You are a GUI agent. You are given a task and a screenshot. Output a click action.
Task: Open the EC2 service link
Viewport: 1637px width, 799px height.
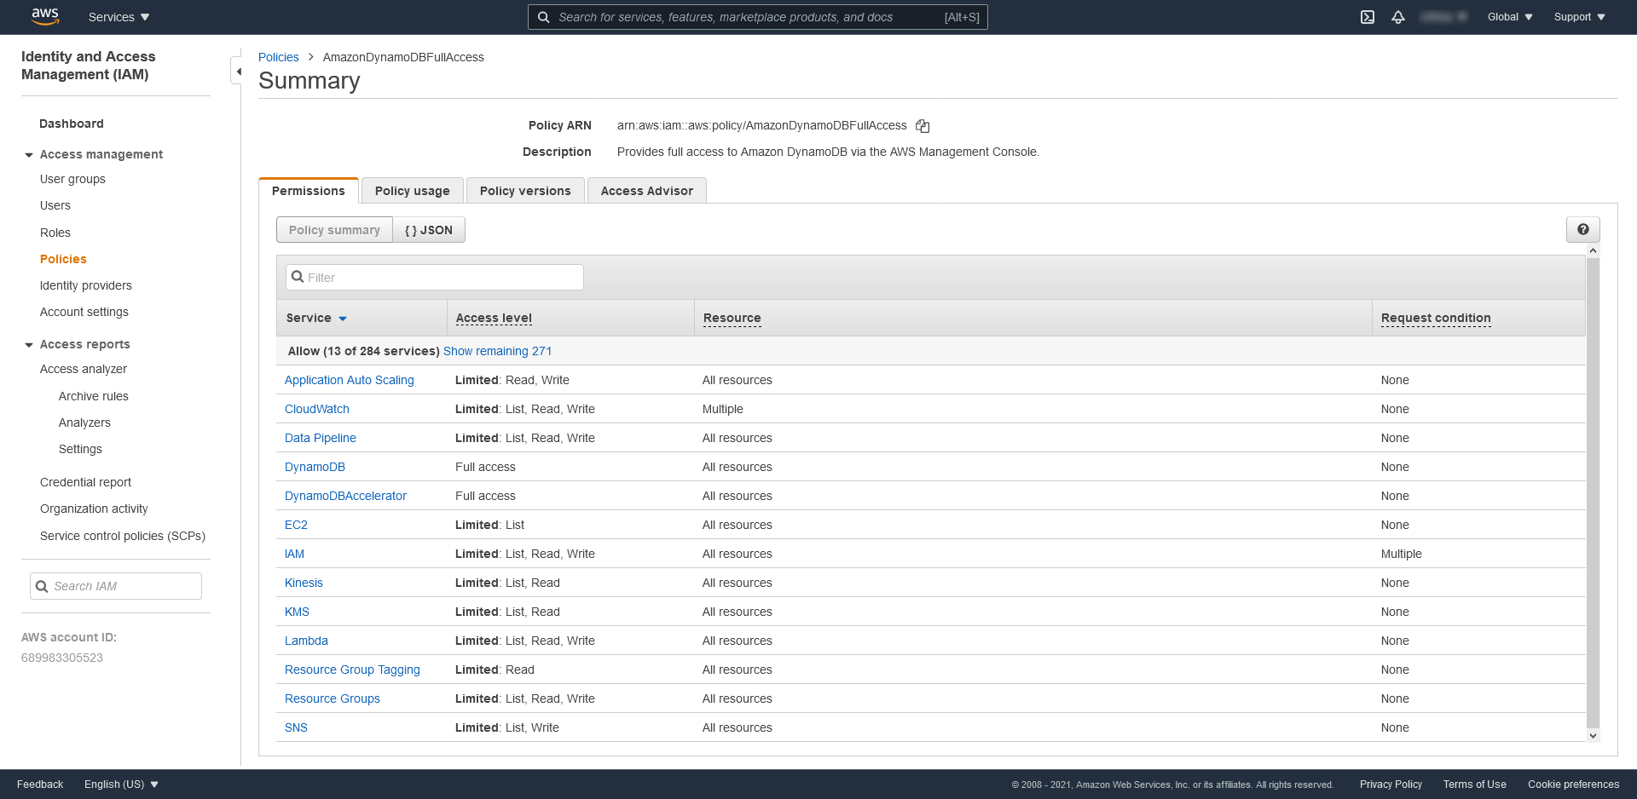point(296,525)
